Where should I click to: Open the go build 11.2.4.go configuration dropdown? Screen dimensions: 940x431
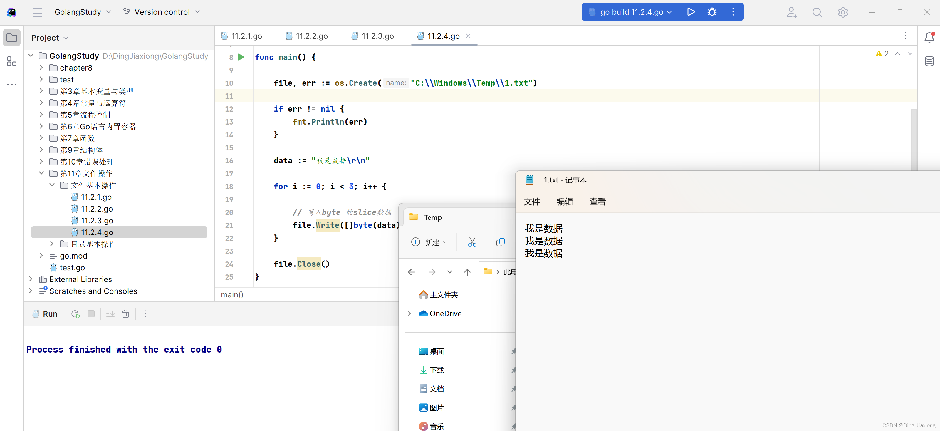coord(631,12)
